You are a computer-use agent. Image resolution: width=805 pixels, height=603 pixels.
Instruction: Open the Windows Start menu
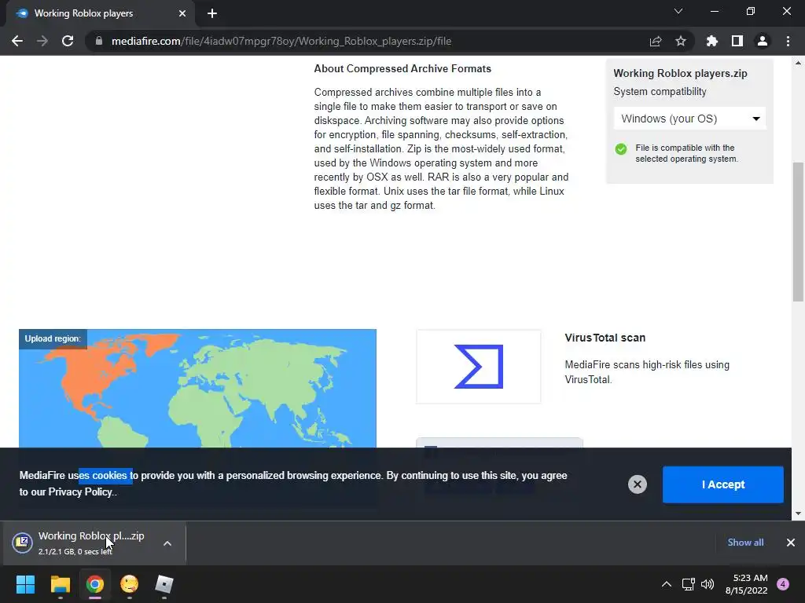click(x=25, y=584)
